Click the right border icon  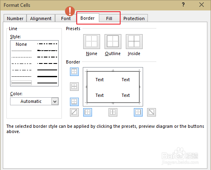[138, 112]
